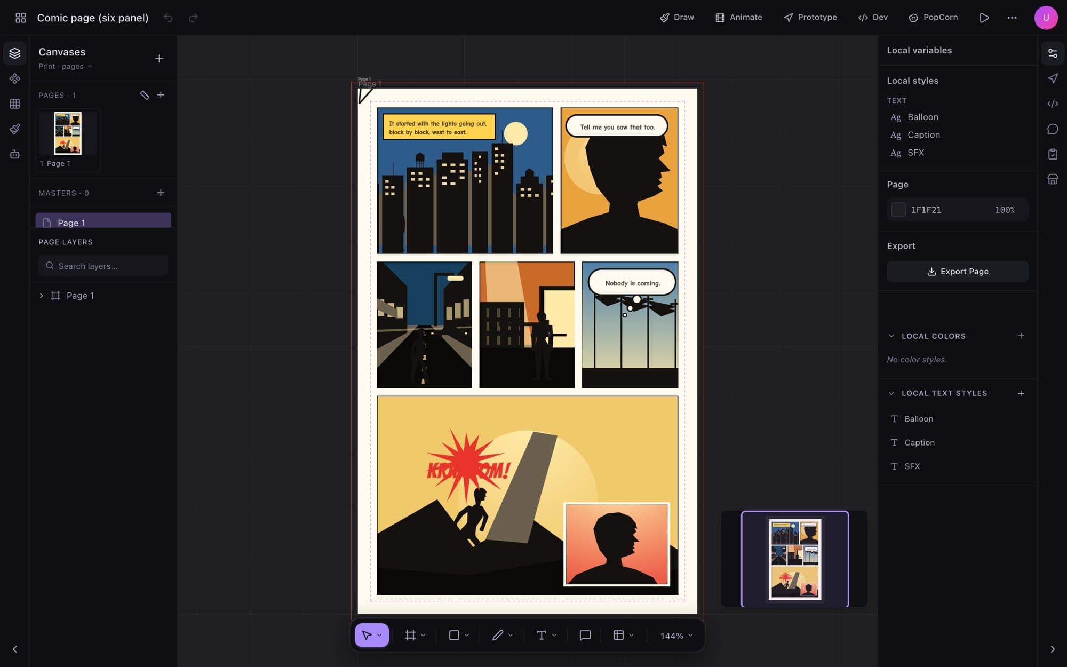Click the Search layers field
This screenshot has width=1067, height=667.
pos(103,266)
